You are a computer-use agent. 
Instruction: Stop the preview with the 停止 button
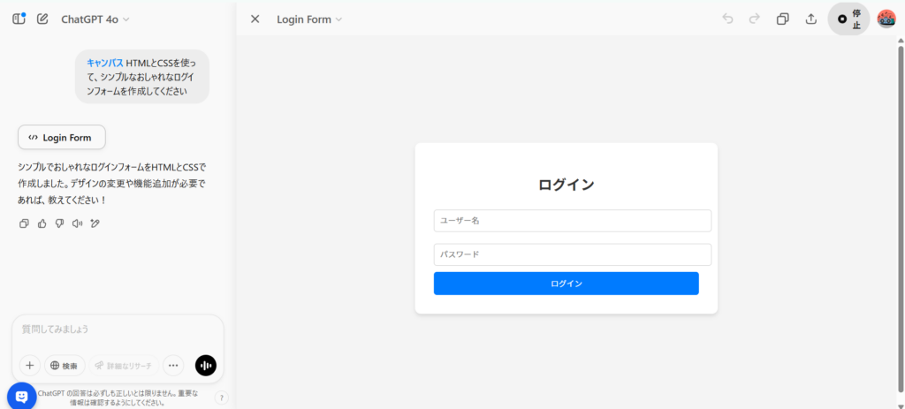point(848,19)
